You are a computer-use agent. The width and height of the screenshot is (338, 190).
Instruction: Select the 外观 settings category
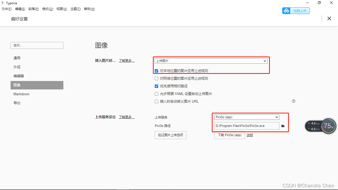coord(37,67)
